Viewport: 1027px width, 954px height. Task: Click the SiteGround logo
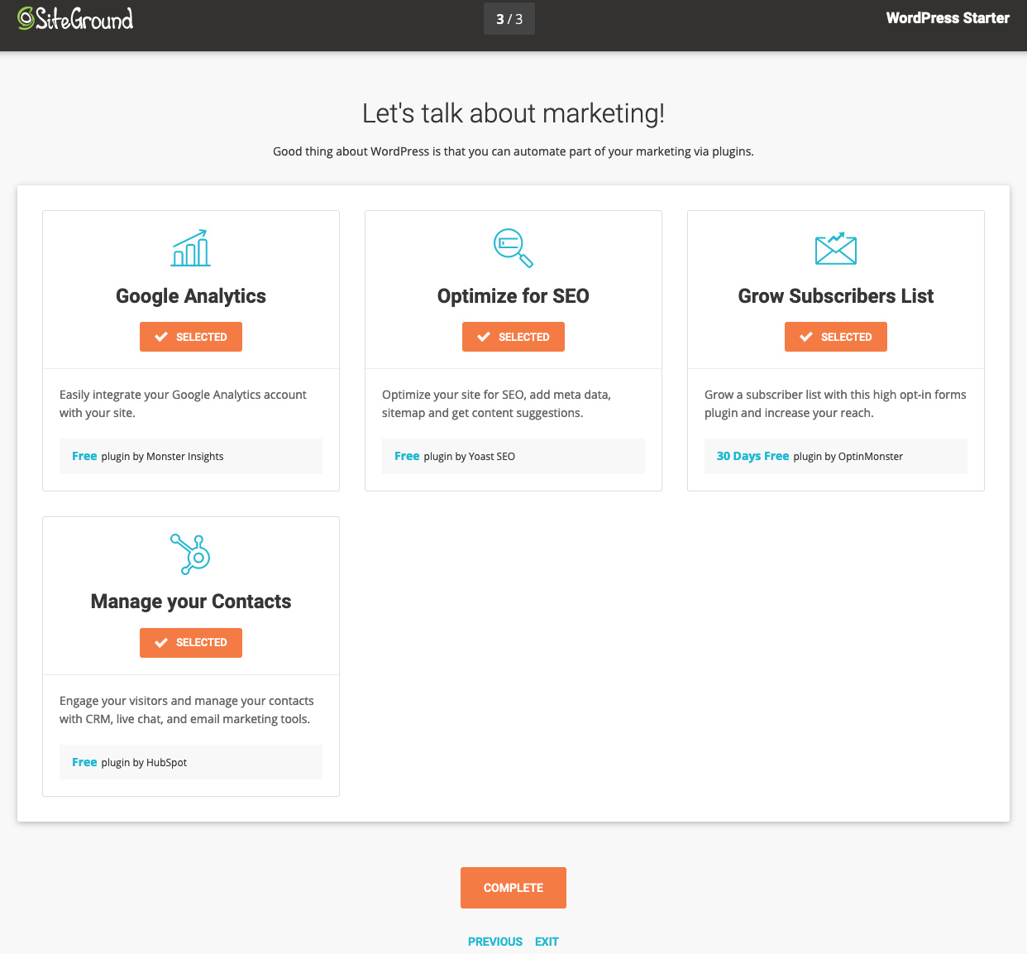75,18
